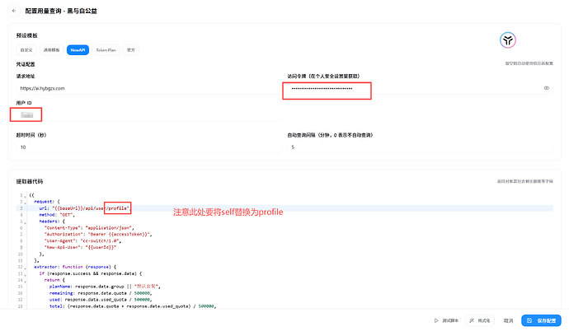Focus the 请求地址 URL field

149,88
